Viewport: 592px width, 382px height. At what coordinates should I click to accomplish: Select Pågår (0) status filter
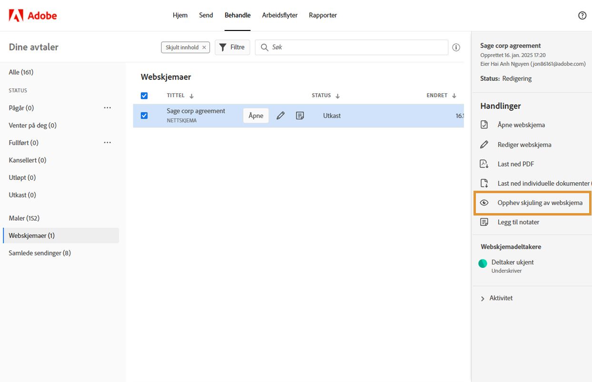[x=21, y=108]
